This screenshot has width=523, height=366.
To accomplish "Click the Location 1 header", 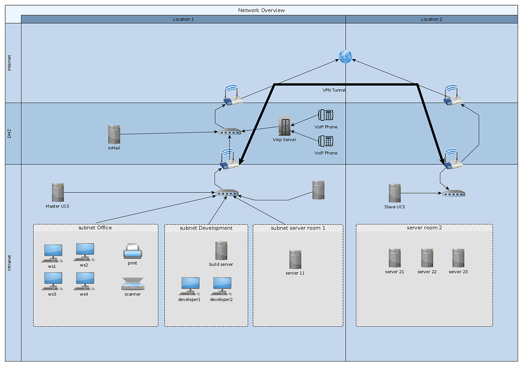I will [x=183, y=19].
